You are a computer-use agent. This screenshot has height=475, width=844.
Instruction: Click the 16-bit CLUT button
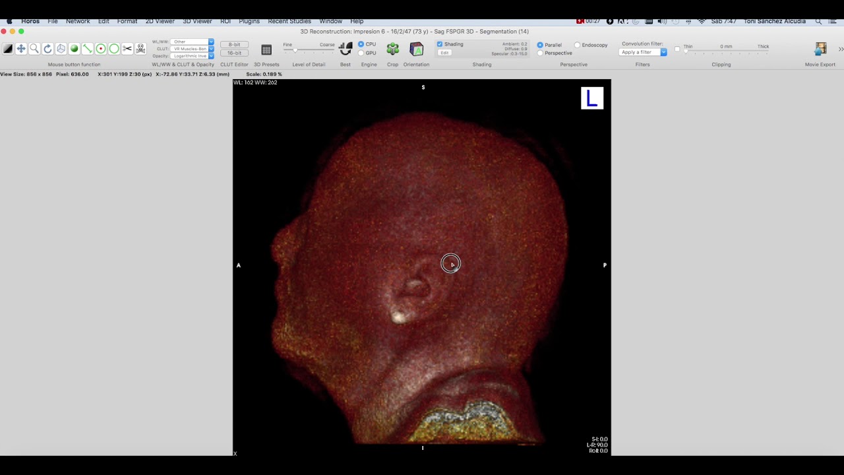[x=234, y=53]
